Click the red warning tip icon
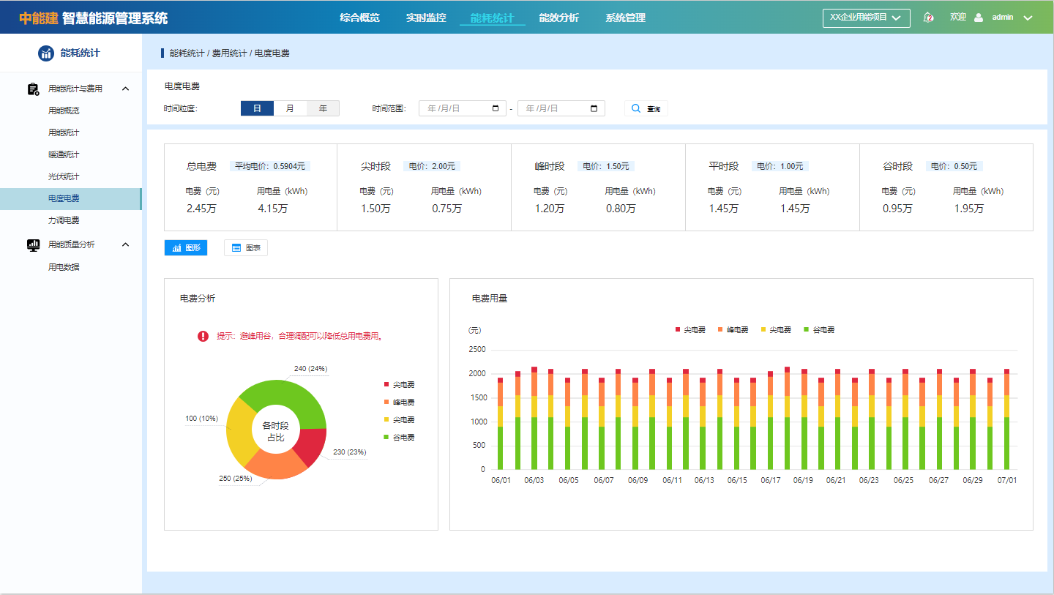Screen dimensions: 1054x595 [x=203, y=336]
